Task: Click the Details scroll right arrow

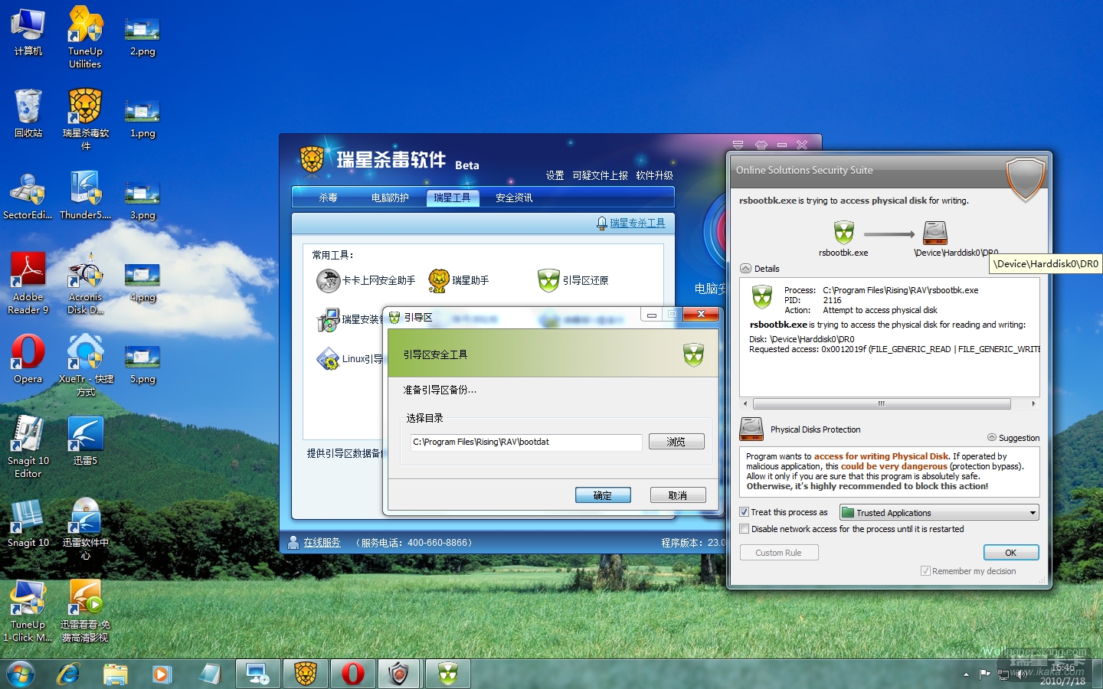Action: (1033, 403)
